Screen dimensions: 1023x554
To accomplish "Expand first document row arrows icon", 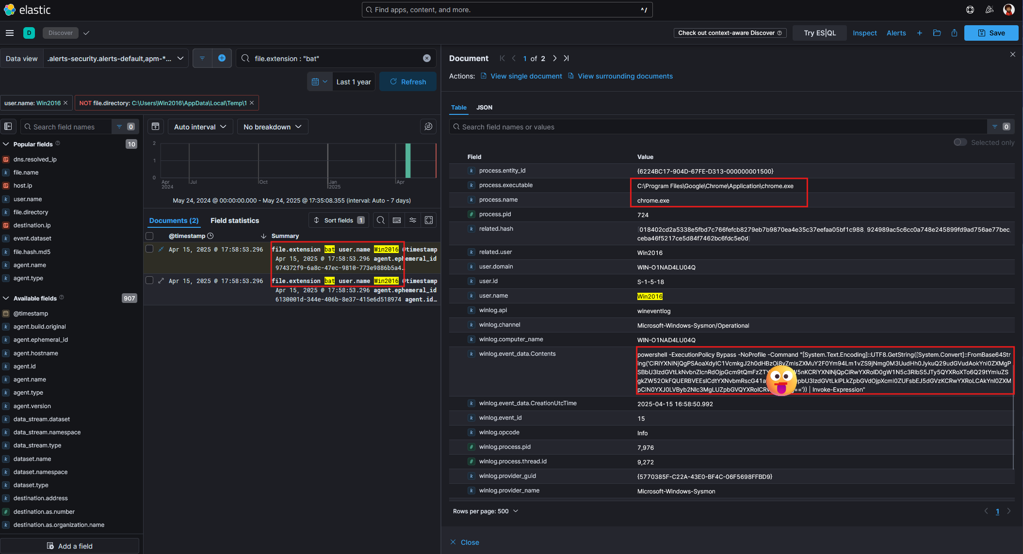I will (161, 249).
